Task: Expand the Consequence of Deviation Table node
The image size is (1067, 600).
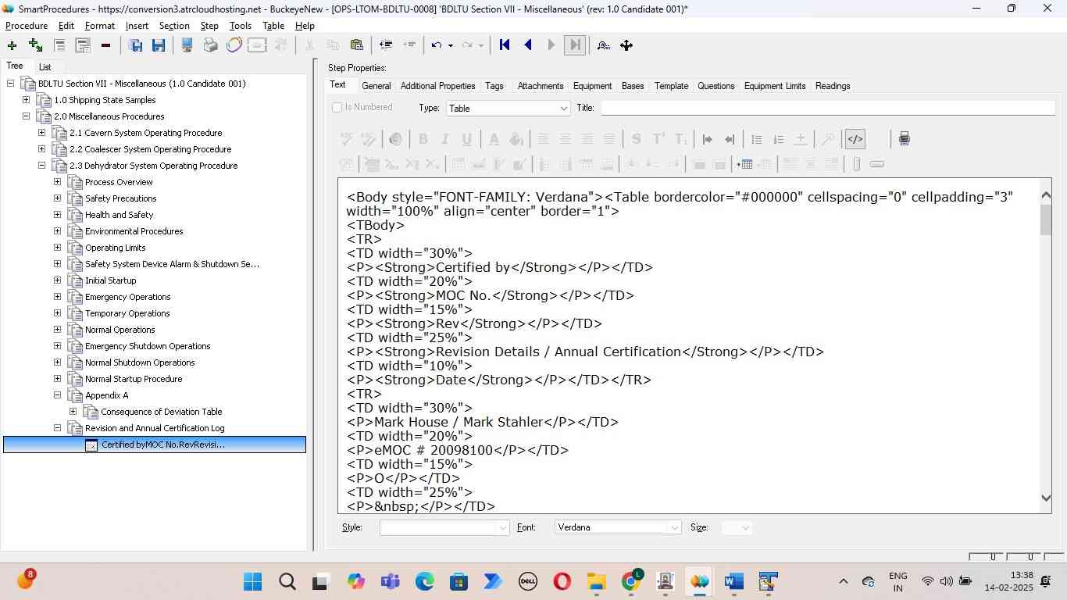Action: [73, 412]
